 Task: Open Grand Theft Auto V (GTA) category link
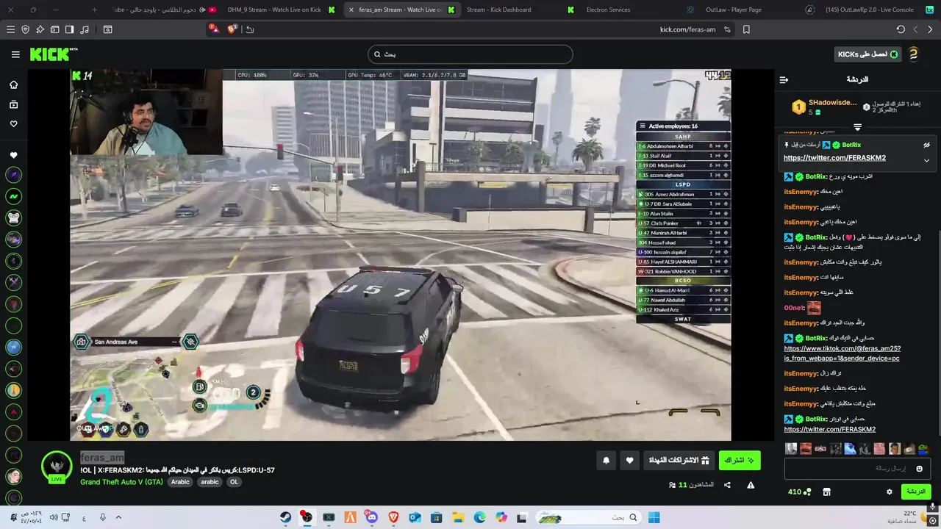[121, 482]
